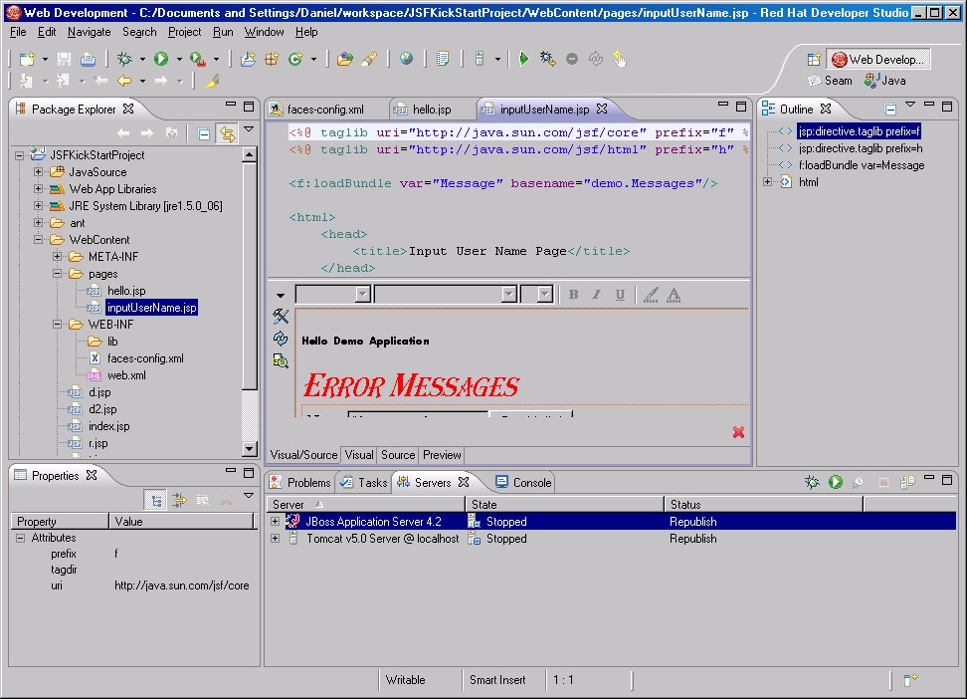
Task: Click the visual editor preferences tools icon
Action: [x=281, y=317]
